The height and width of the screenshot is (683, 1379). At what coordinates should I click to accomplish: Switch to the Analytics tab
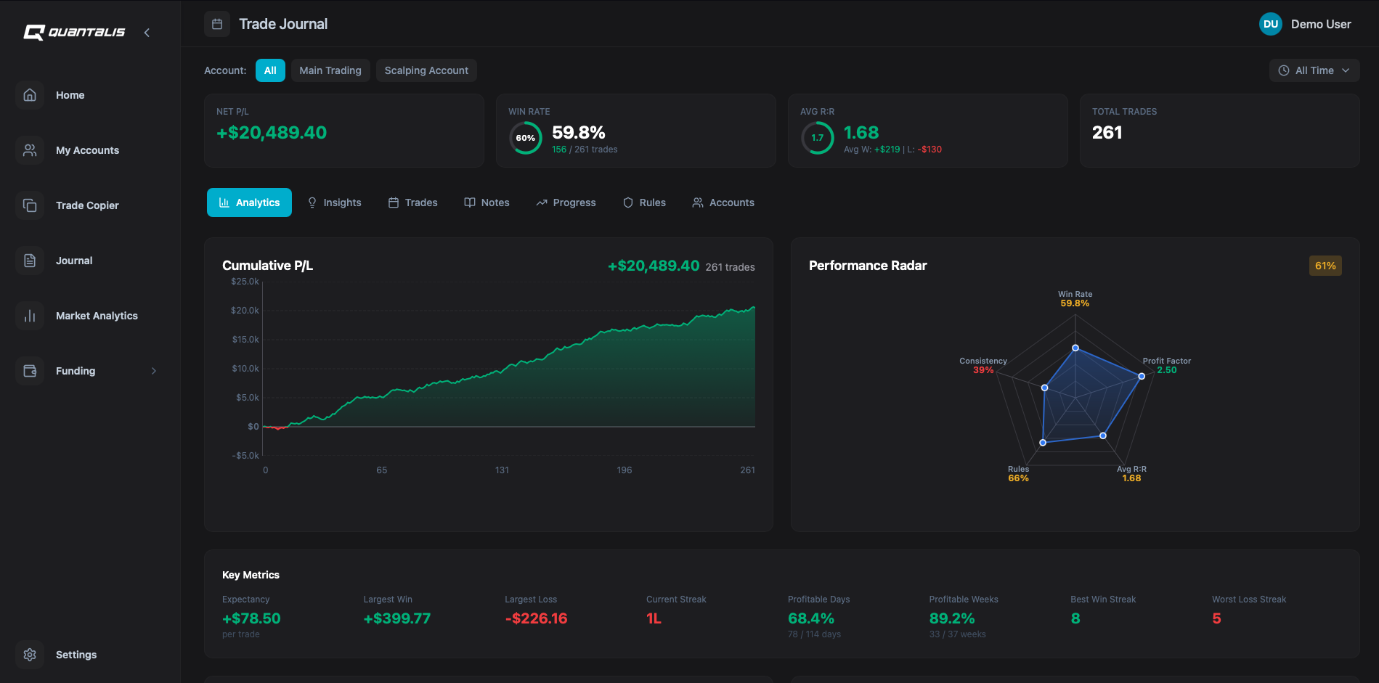point(249,203)
